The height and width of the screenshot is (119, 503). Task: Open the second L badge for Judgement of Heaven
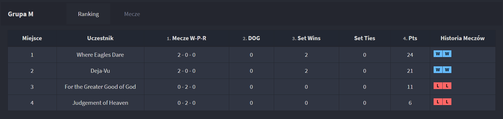click(447, 102)
